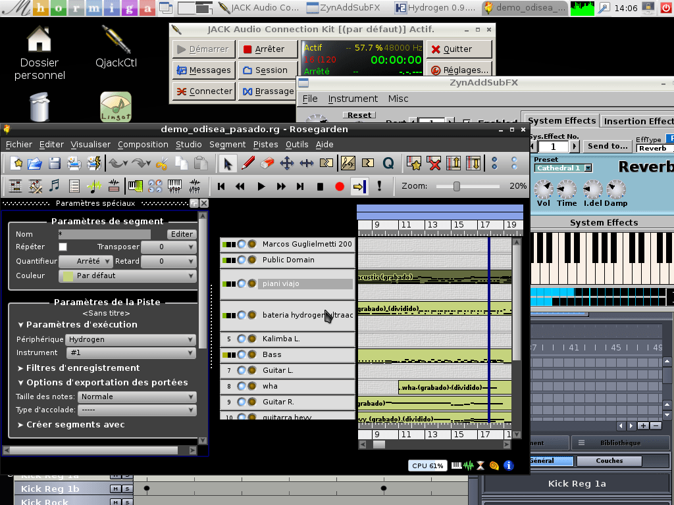Open the Taille des notes dropdown
Image resolution: width=674 pixels, height=505 pixels.
pyautogui.click(x=137, y=397)
